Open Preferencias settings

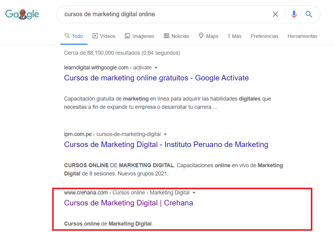(x=264, y=36)
